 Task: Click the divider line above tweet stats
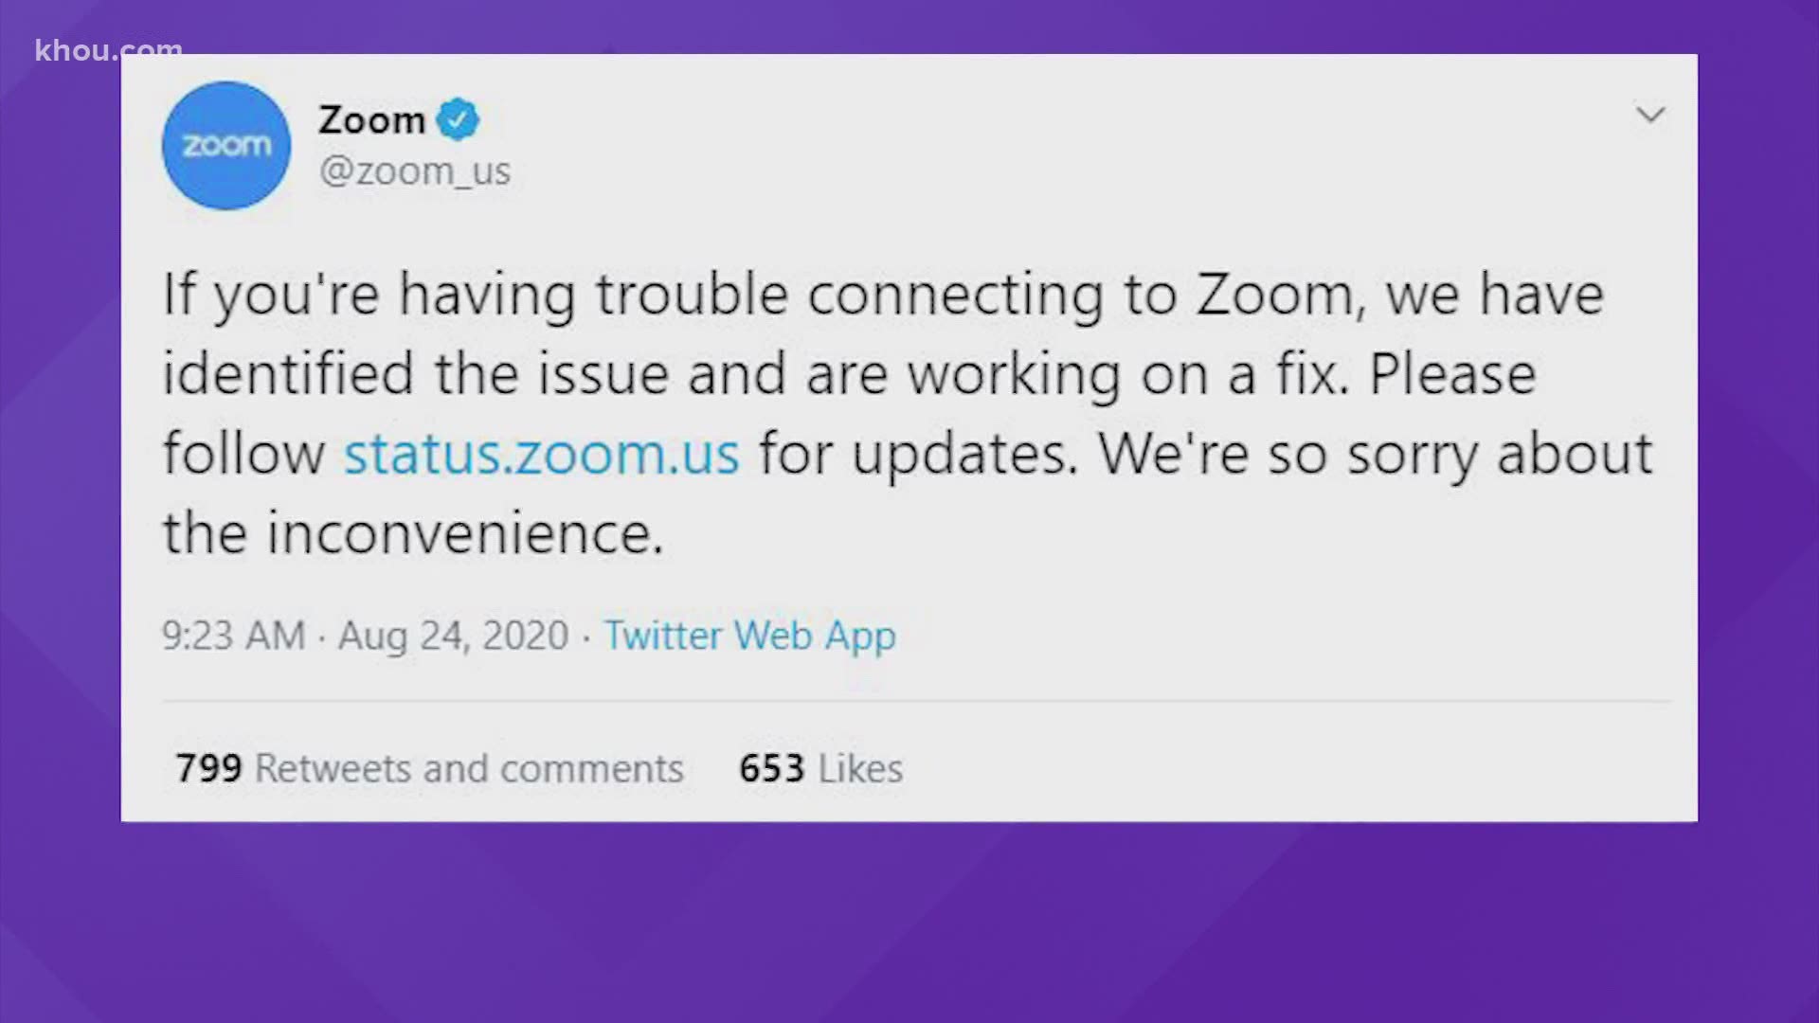coord(915,702)
